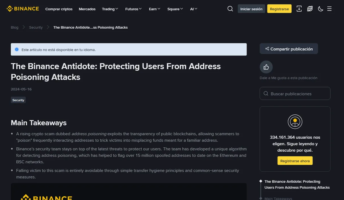Expand the Earn dropdown menu
Viewport: 344px width, 200px height.
tap(155, 9)
